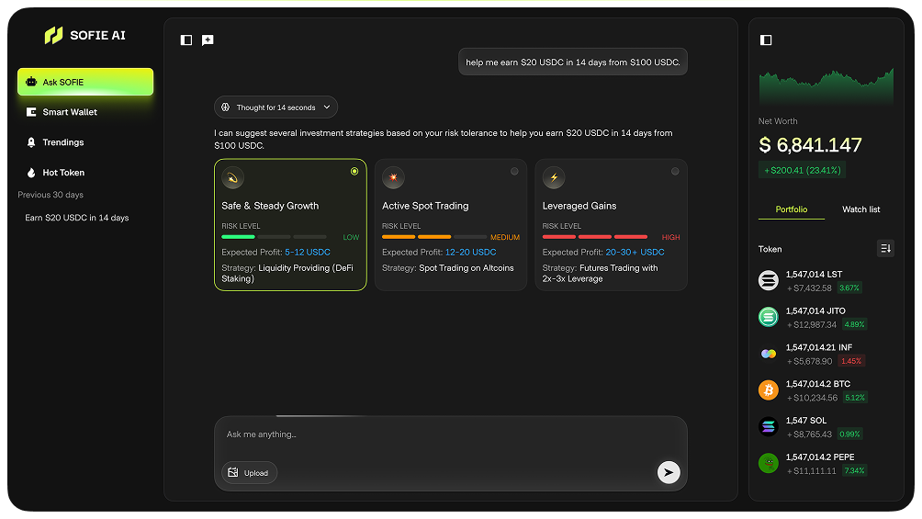Open the 1,547,014 LST token row
The height and width of the screenshot is (519, 922).
coord(826,281)
